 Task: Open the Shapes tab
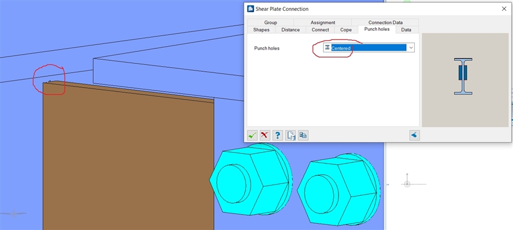261,30
